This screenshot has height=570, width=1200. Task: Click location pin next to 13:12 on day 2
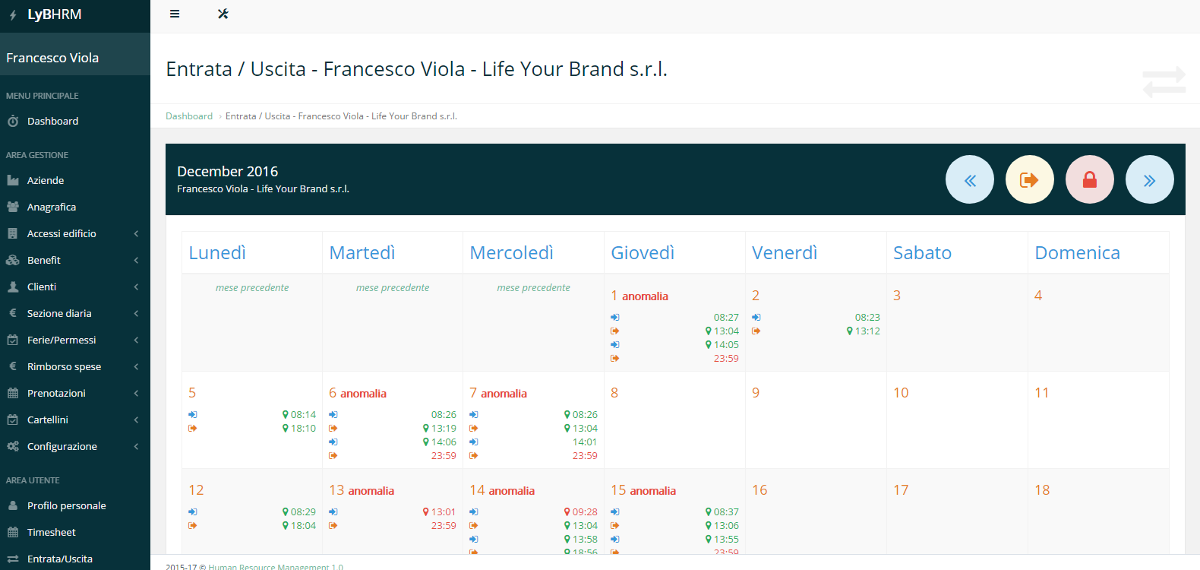(x=850, y=331)
